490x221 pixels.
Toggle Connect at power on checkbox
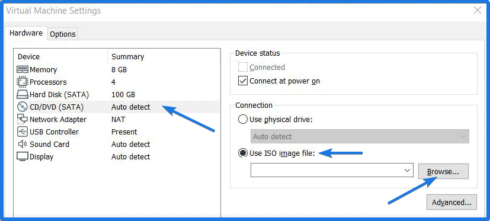(243, 81)
